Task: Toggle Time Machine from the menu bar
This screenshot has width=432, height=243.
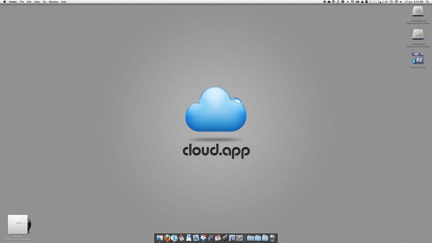Action: [391, 2]
